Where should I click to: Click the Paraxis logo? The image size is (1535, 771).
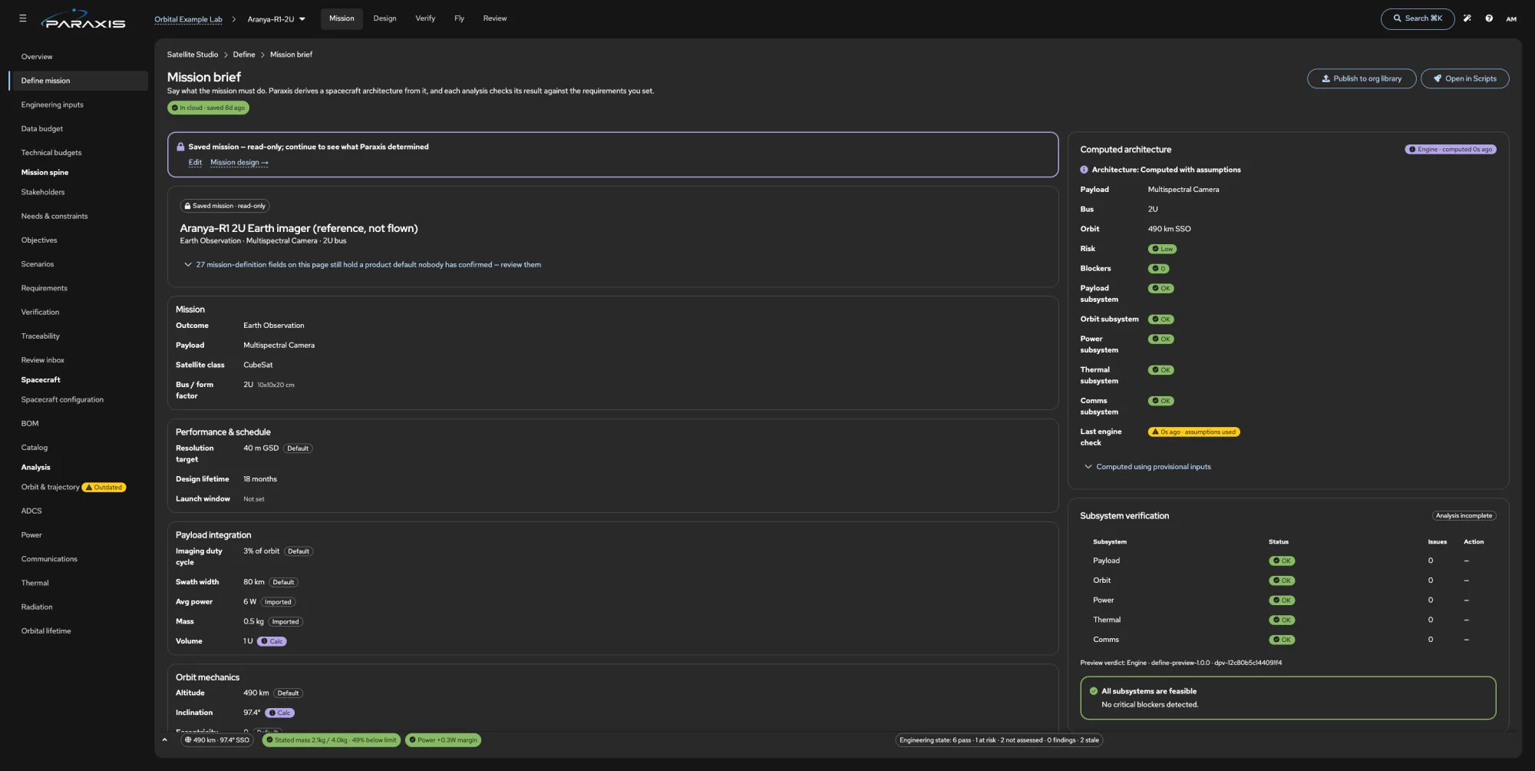pos(84,19)
